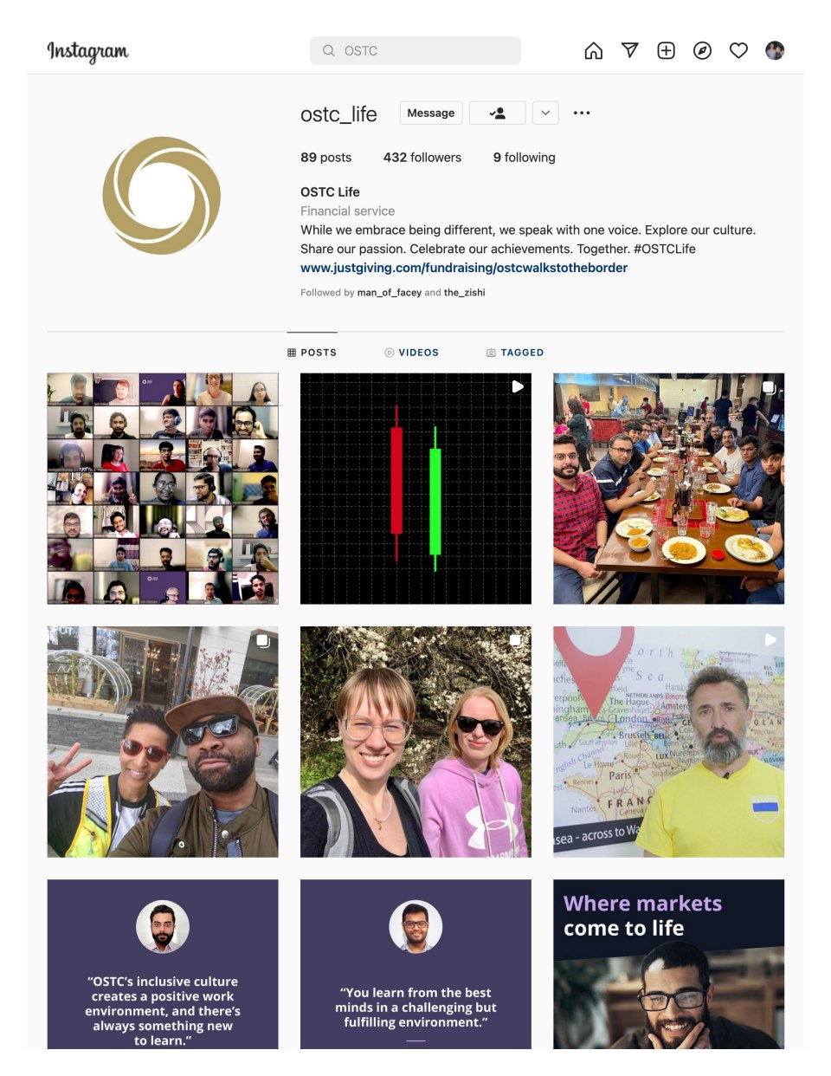The width and height of the screenshot is (831, 1076).
Task: Switch to the Videos tab
Action: (x=411, y=353)
